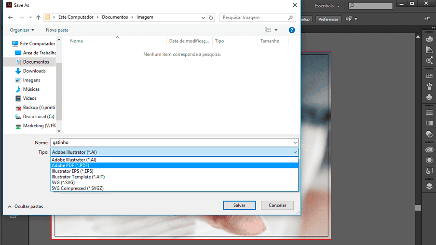Open the Swatches grid panel icon

(429, 76)
